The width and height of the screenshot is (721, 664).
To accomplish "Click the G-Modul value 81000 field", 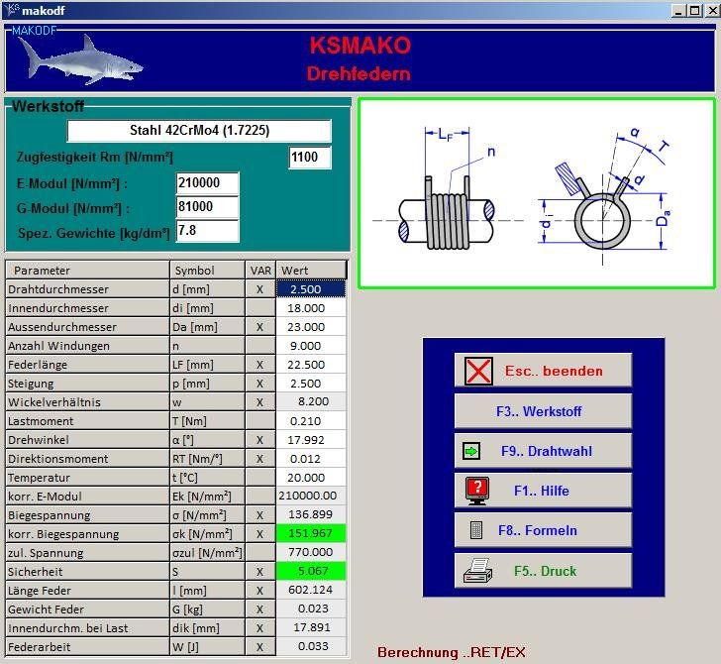I will tap(207, 208).
